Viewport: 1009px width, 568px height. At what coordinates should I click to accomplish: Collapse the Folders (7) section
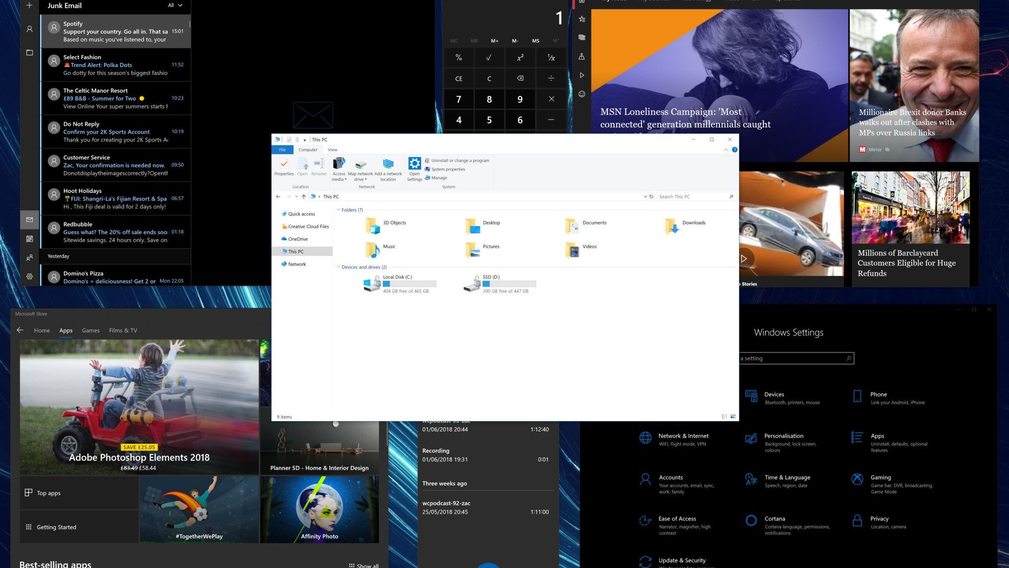tap(338, 210)
